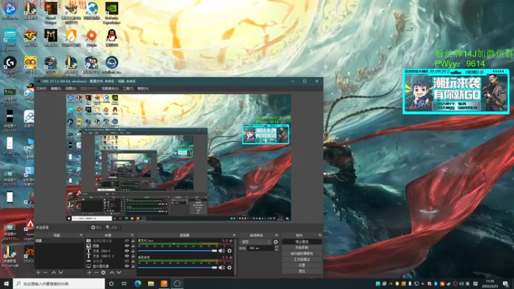Open the 编辑(E) menu in OBS
Viewport: 514px width, 289px height.
coord(56,89)
